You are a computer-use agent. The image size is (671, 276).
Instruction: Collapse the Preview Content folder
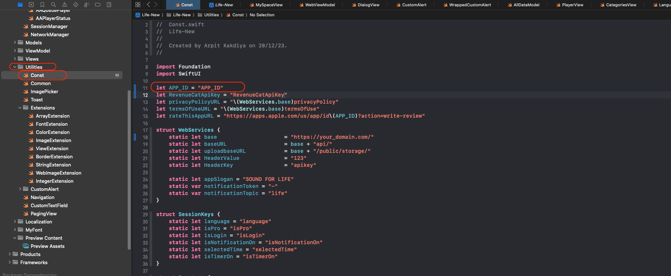(15, 238)
